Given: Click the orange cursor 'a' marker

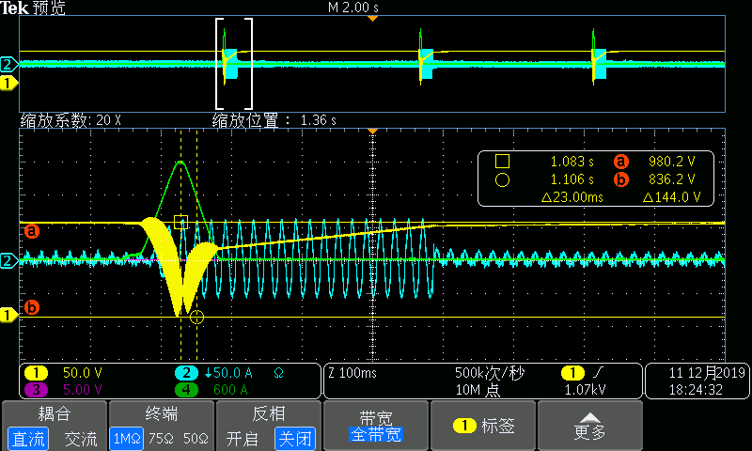Looking at the screenshot, I should click(x=30, y=229).
